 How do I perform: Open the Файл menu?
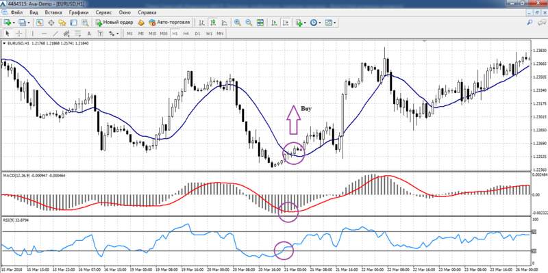[x=16, y=12]
